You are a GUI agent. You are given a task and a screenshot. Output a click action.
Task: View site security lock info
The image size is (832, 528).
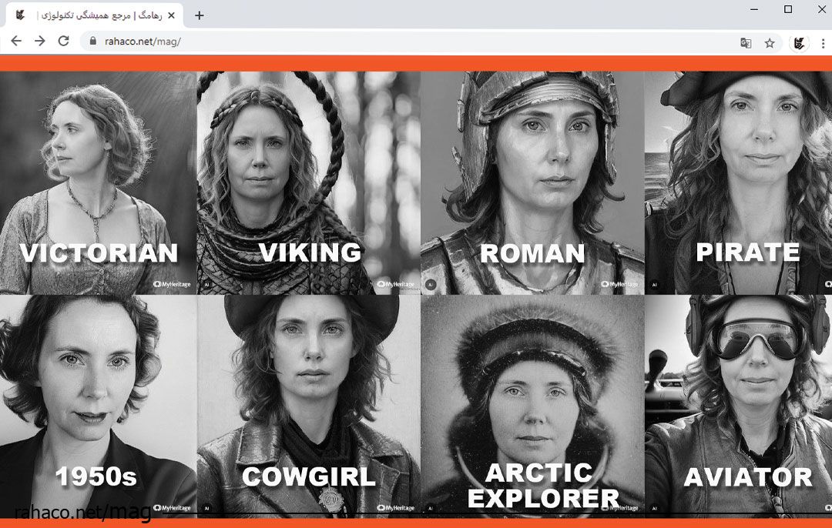tap(93, 41)
